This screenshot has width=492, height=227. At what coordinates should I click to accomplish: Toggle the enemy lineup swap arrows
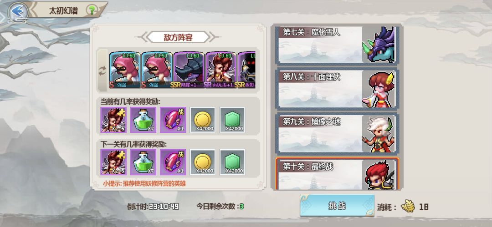point(102,71)
